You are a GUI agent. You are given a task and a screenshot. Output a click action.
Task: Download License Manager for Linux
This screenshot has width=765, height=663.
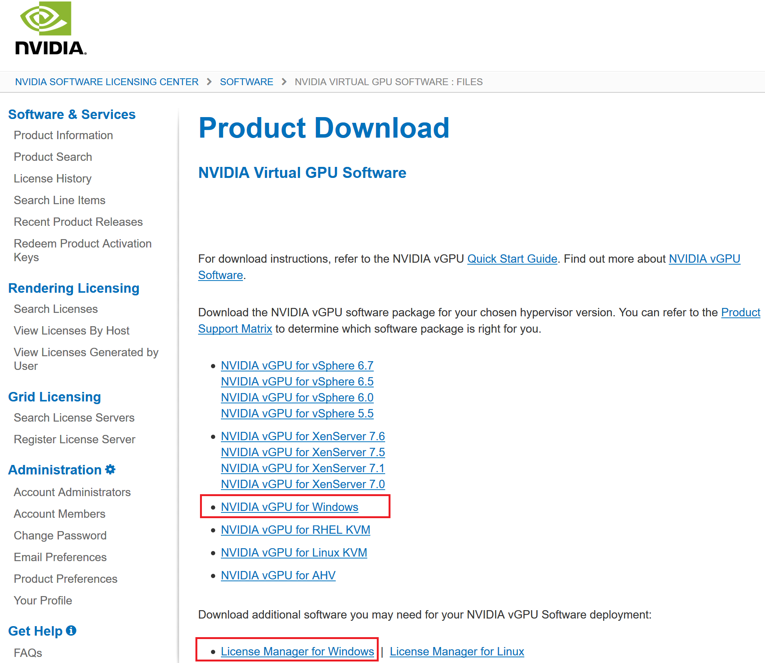click(x=456, y=651)
